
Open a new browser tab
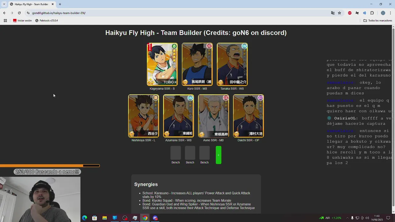pos(60,4)
